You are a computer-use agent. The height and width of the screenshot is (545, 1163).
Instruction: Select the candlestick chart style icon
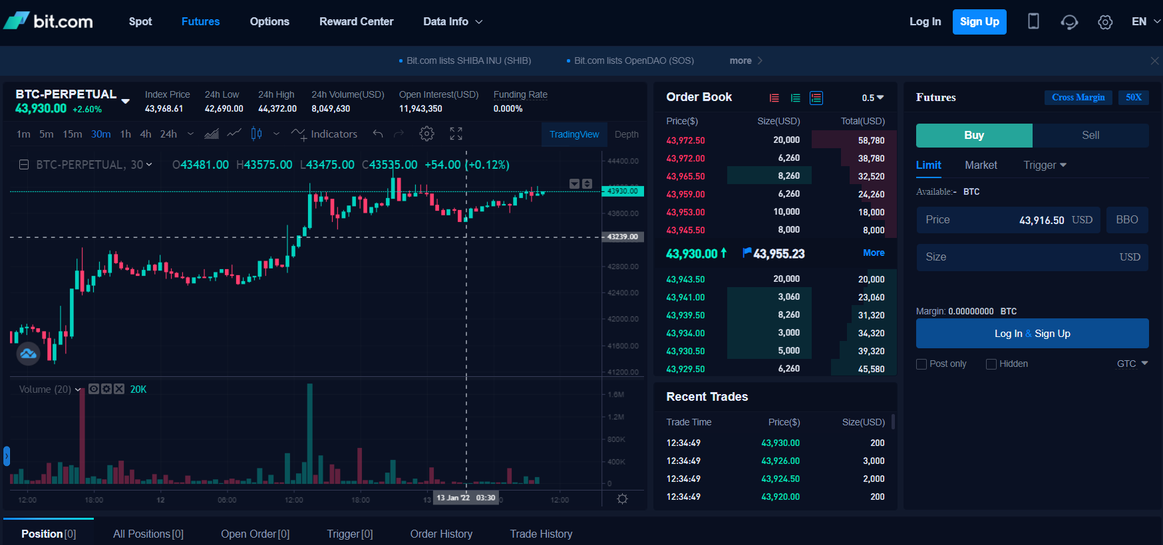(256, 134)
